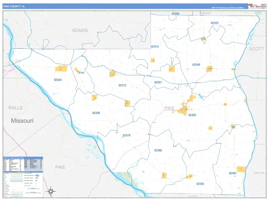This screenshot has width=269, height=202.
Task: Select ZIP code label 62370
Action: (x=127, y=136)
